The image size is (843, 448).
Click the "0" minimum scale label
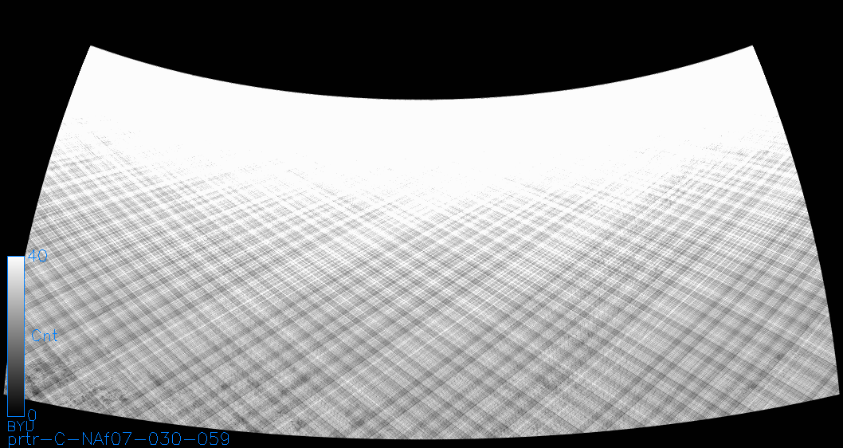(x=32, y=415)
